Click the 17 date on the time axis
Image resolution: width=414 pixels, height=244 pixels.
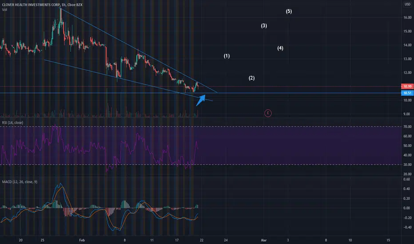[x=177, y=240]
